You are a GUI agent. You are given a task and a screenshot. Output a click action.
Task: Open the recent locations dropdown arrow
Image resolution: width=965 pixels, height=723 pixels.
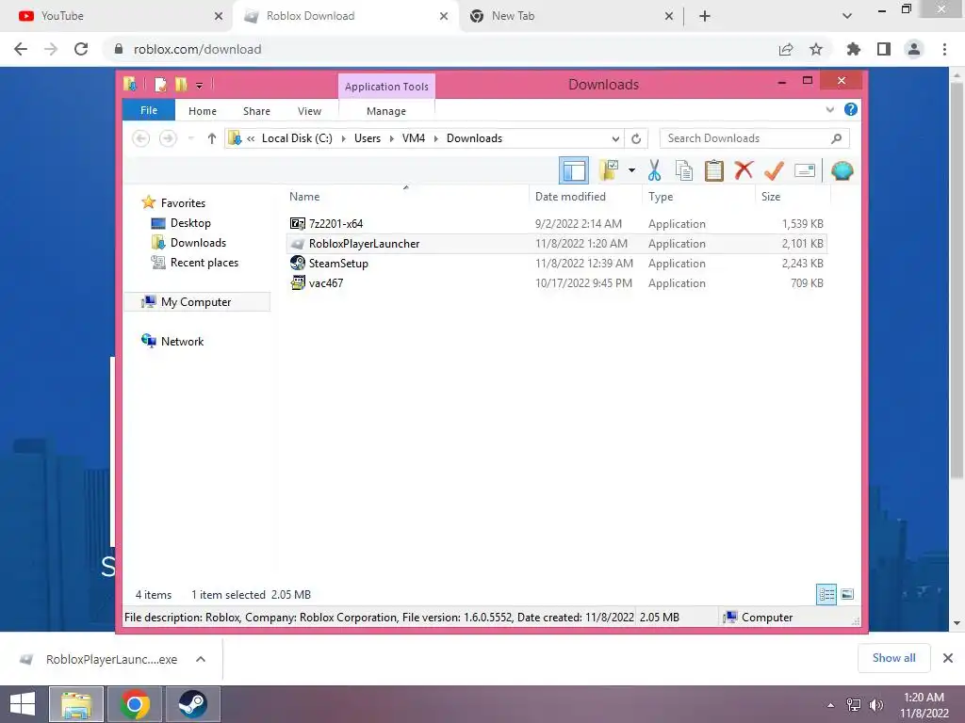(190, 138)
